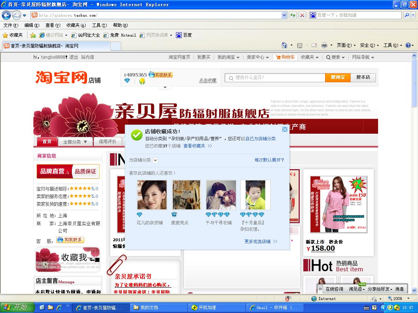This screenshot has width=418, height=313.
Task: Click the 自己为店铺分类 link
Action: coord(261,139)
